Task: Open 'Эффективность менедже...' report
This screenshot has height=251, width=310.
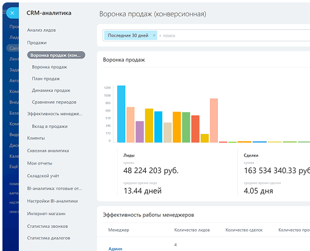Action: (x=55, y=114)
